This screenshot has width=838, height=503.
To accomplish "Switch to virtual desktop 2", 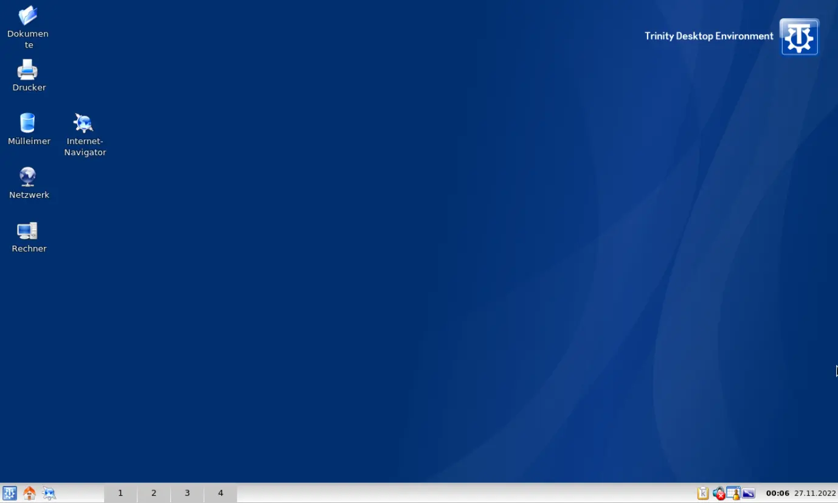I will coord(153,493).
